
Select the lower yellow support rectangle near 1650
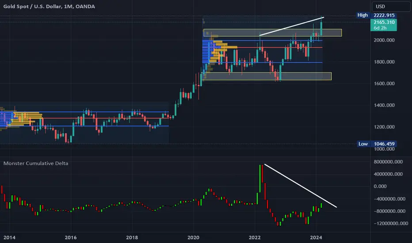267,76
